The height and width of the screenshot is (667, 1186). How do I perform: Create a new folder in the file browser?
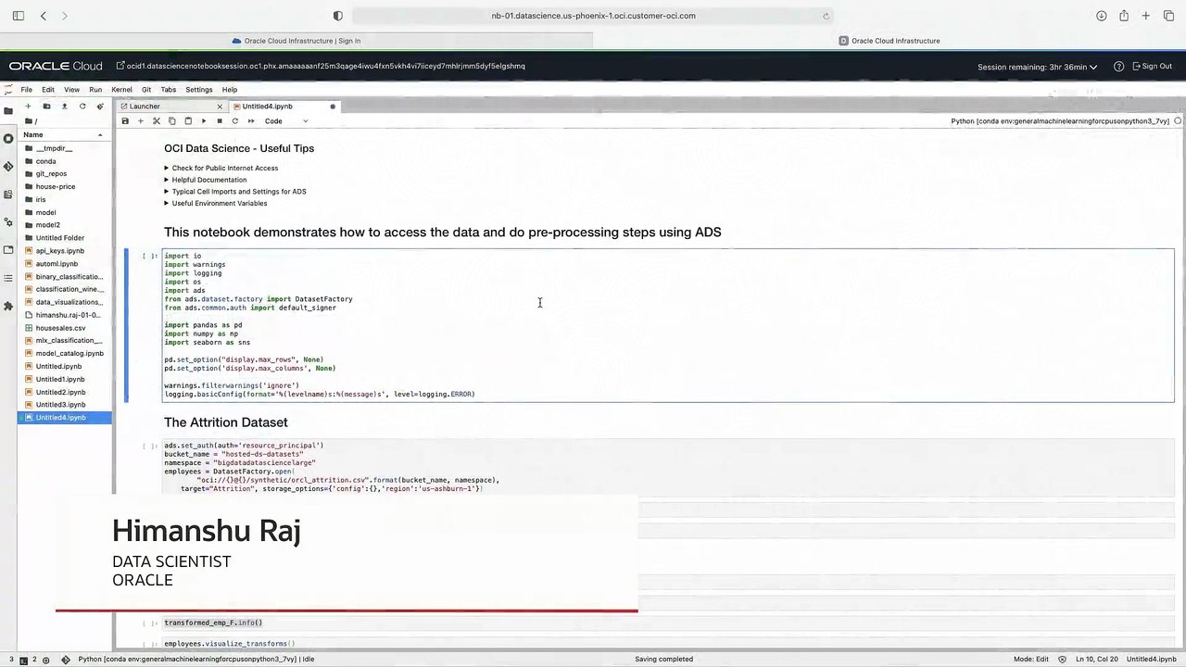(x=46, y=107)
